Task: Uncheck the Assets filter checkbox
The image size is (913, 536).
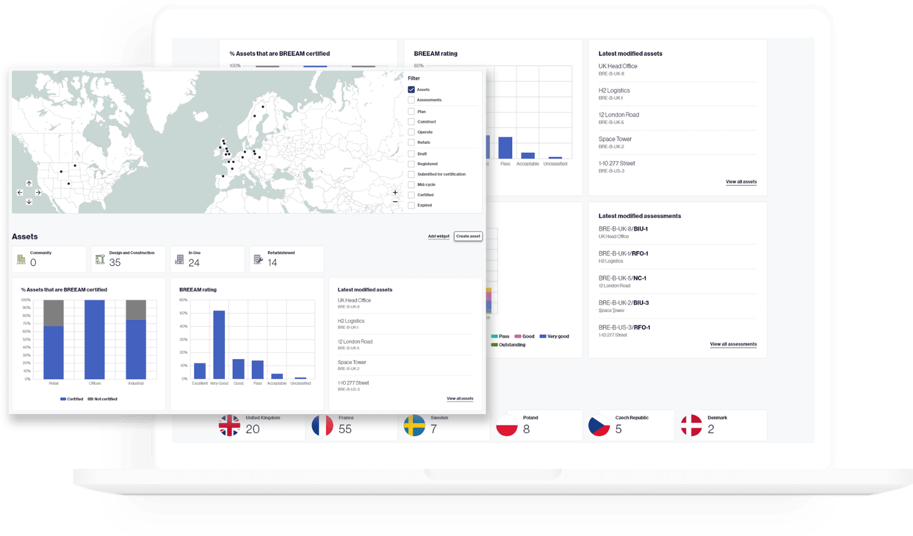Action: click(x=412, y=89)
